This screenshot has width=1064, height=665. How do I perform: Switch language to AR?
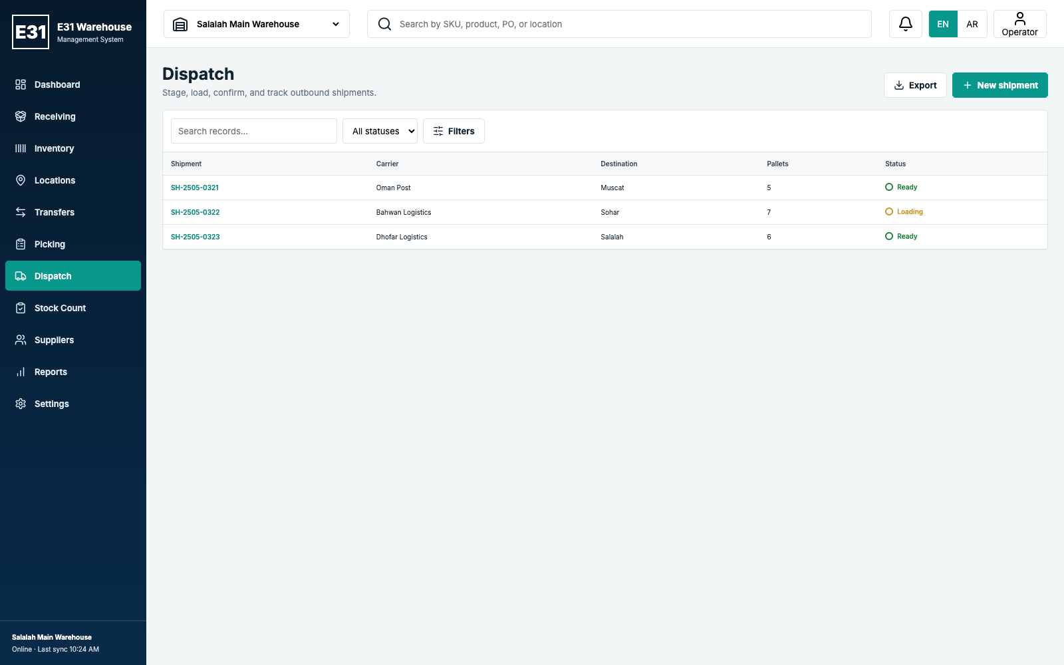972,24
